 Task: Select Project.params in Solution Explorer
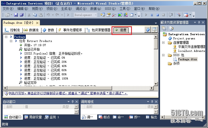tap(184, 39)
